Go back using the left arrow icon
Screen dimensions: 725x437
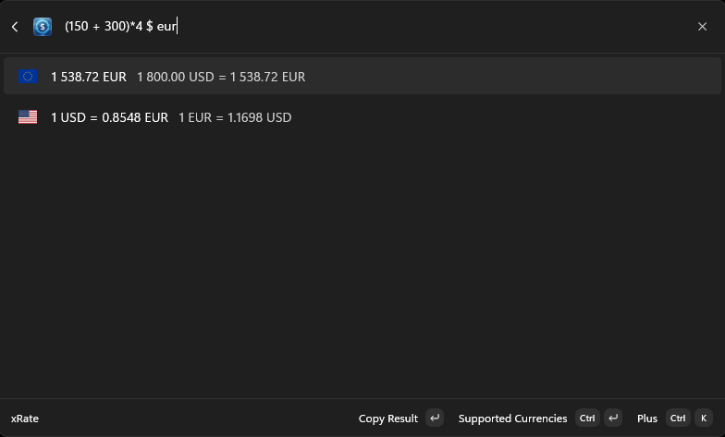(x=15, y=27)
